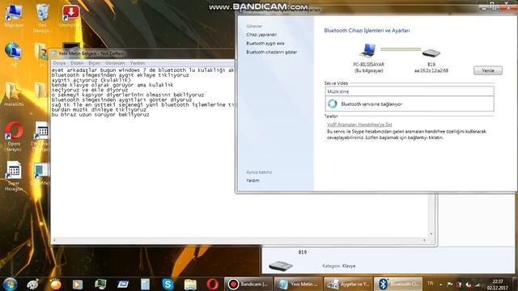The height and width of the screenshot is (291, 518).
Task: Click Bluetooth cihazlarını göster link
Action: (272, 52)
